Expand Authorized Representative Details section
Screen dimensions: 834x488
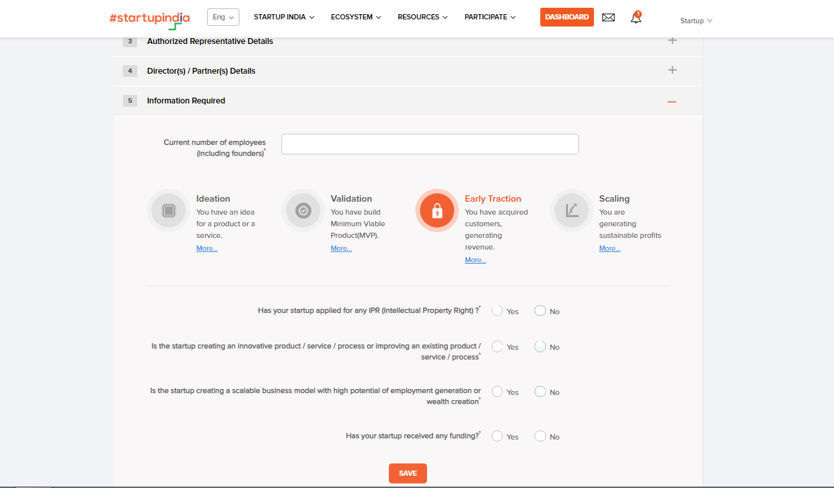click(x=672, y=40)
